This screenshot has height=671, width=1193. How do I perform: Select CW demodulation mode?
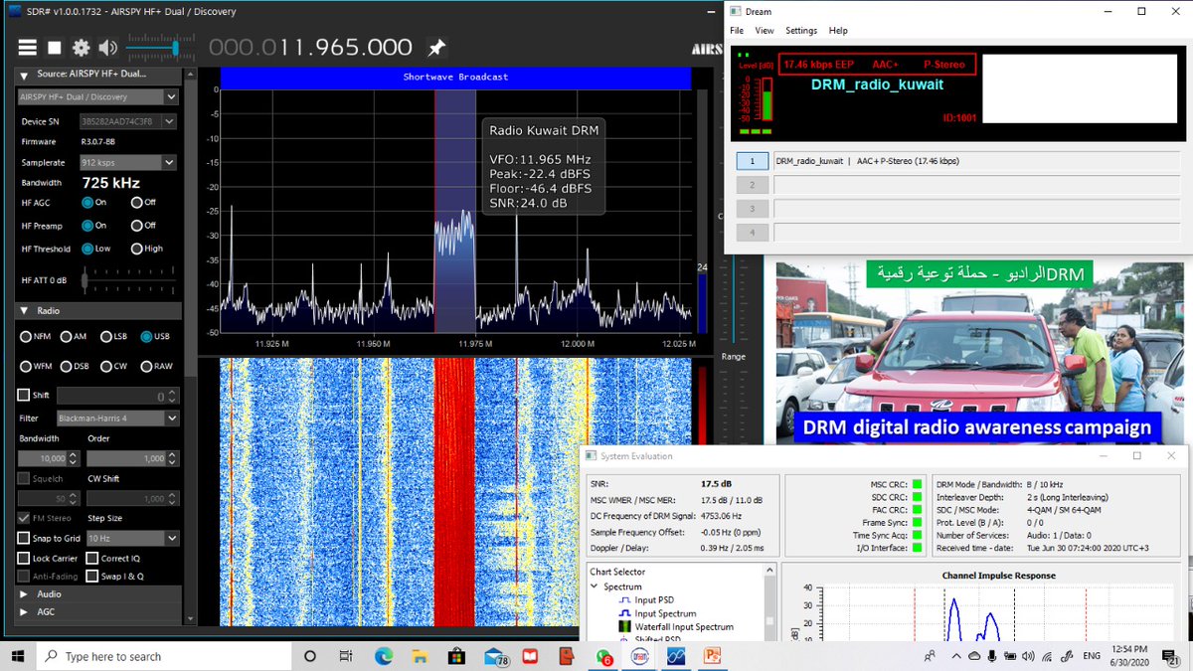pos(105,366)
